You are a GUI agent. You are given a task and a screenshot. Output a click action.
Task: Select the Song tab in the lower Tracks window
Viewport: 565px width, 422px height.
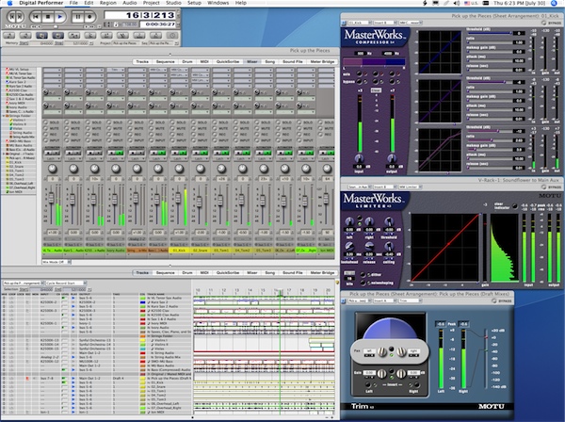pyautogui.click(x=270, y=273)
